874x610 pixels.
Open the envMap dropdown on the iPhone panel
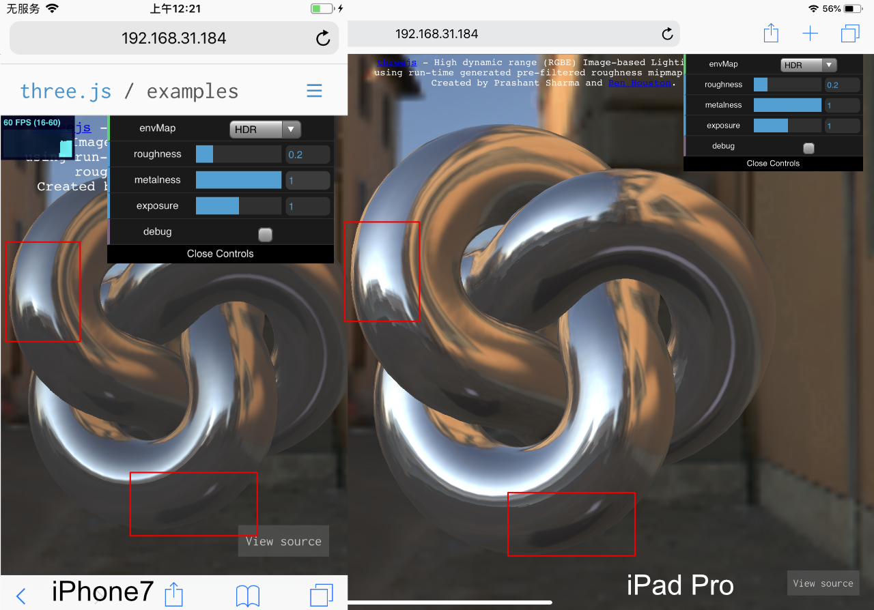(x=265, y=129)
